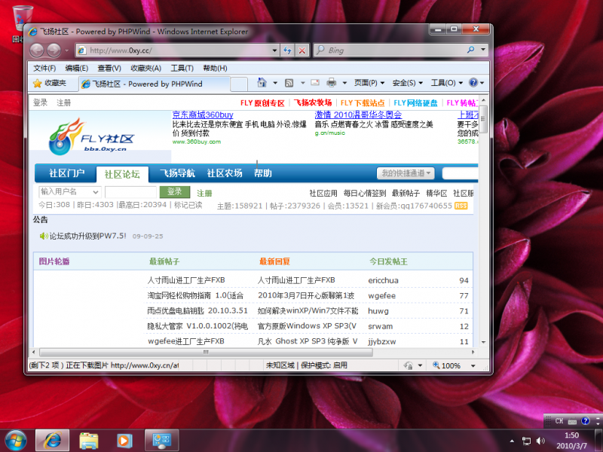Expand the 我的快捷通道 dropdown
This screenshot has height=452, width=603.
tap(406, 173)
